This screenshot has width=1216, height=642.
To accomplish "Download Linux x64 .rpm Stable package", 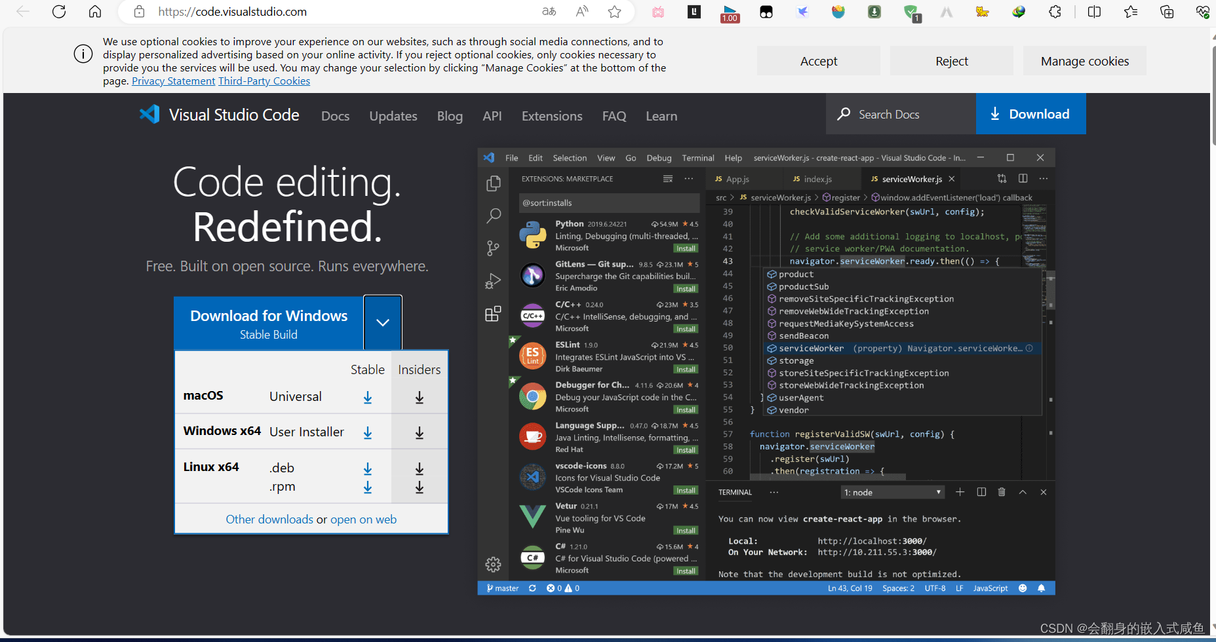I will pyautogui.click(x=368, y=487).
